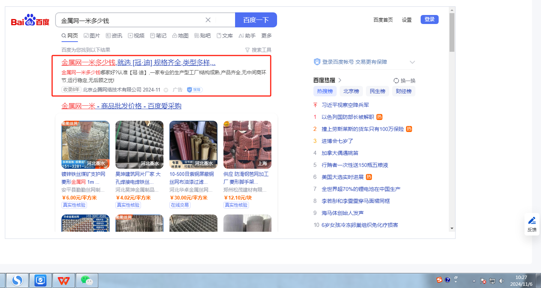Open the 镀锌铁丝煤矿支护网 product thumbnail
Screen dimensions: 541x288
click(85, 145)
